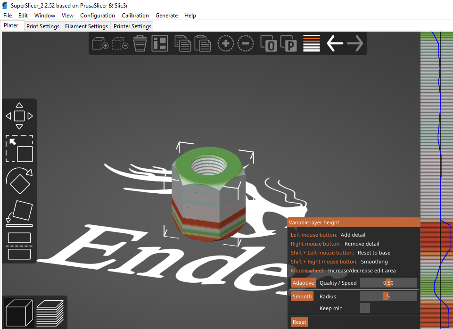Click the Split to objects icon
The image size is (453, 329).
tap(268, 43)
